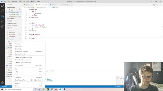Open style.css in public folder

pyautogui.click(x=13, y=39)
